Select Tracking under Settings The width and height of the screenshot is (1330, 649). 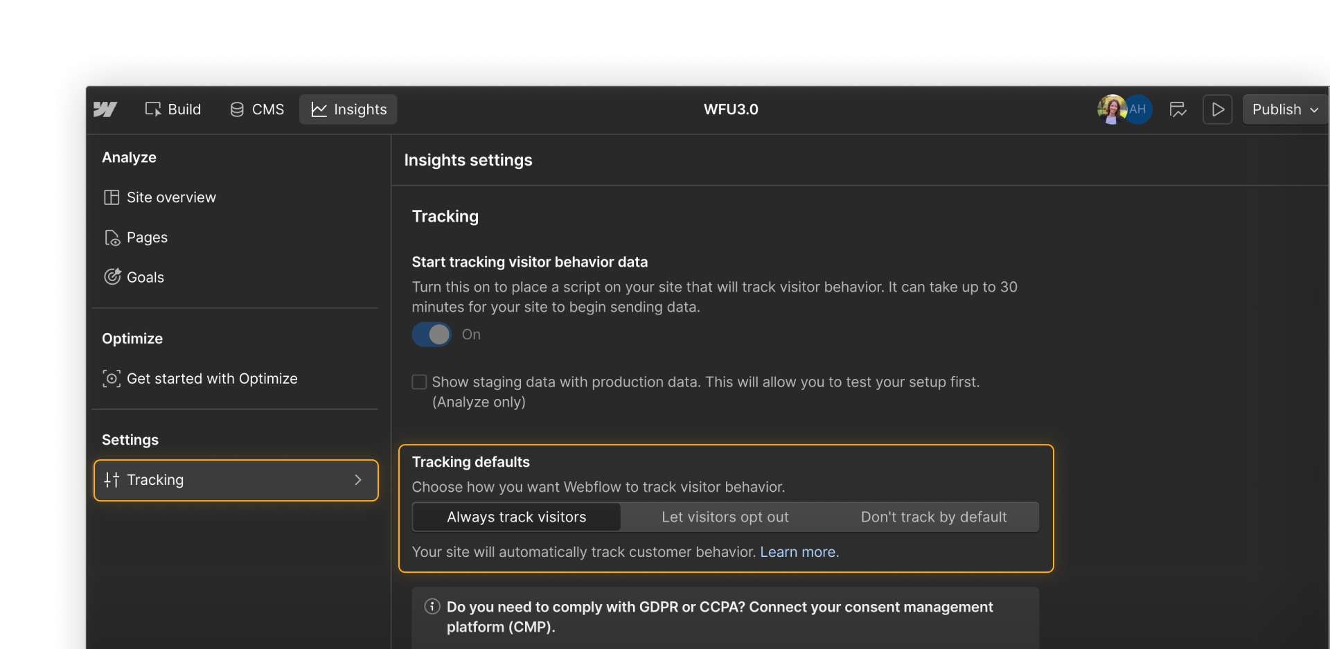pyautogui.click(x=156, y=480)
